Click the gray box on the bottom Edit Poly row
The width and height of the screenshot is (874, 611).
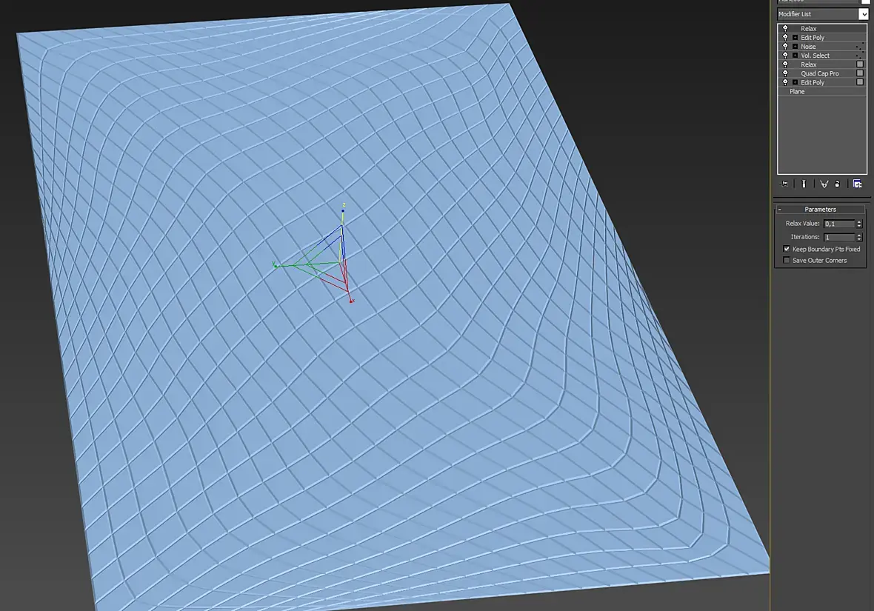(x=859, y=82)
